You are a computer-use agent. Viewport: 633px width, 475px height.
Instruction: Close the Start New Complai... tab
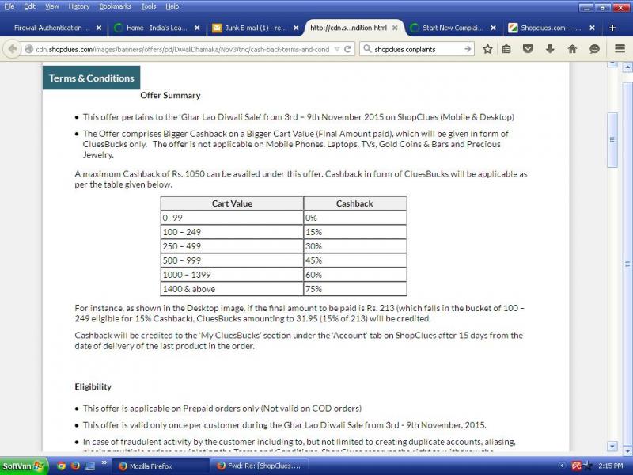point(493,28)
